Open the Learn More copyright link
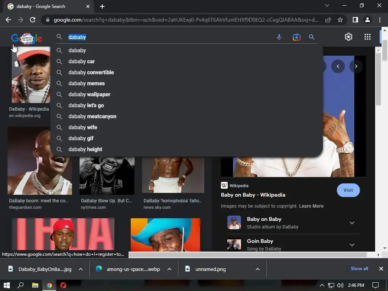Viewport: 388px width, 291px height. click(311, 206)
